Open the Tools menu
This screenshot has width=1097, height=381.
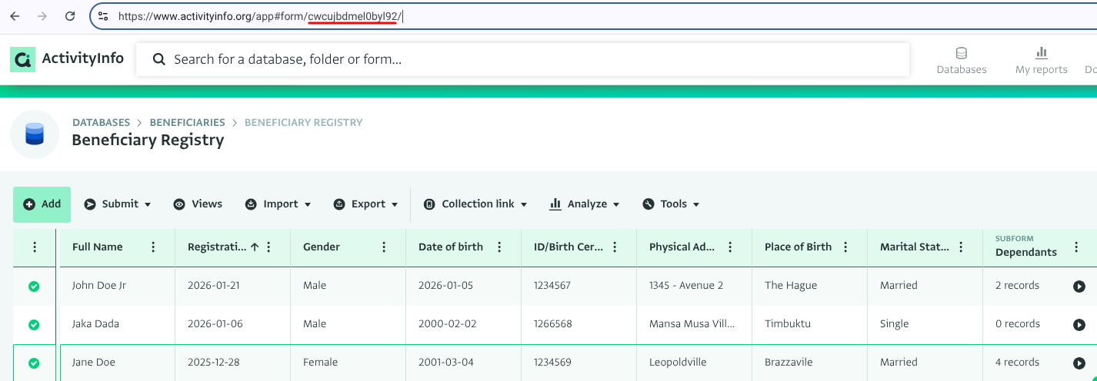671,204
